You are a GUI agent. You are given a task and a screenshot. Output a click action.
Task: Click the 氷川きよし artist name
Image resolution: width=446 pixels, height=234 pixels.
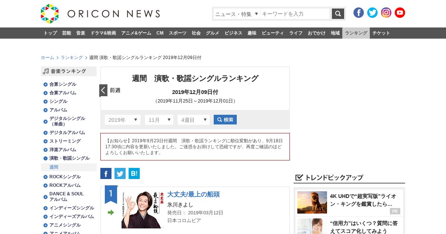(180, 205)
